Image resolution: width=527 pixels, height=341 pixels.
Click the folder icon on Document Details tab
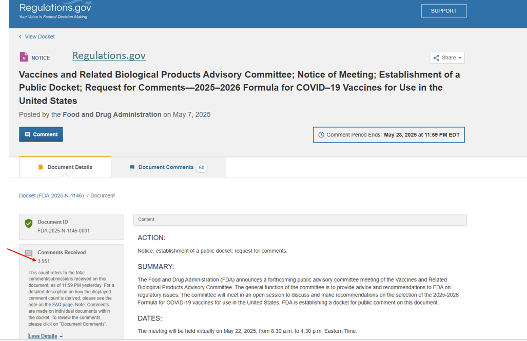[41, 167]
